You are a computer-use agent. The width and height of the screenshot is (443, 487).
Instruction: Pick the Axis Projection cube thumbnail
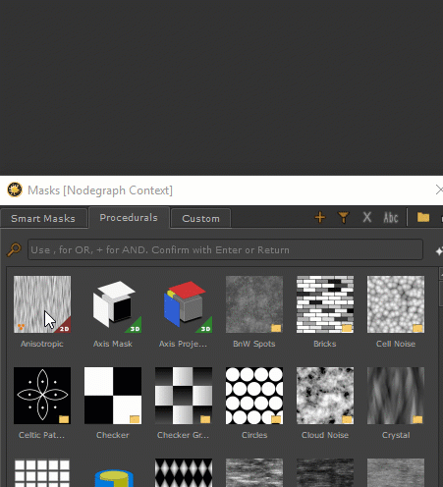click(x=184, y=304)
